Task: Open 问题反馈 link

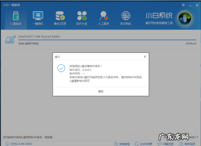Action: point(168,144)
